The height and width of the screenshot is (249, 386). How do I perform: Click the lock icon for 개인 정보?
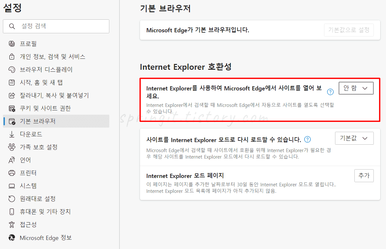pos(12,57)
